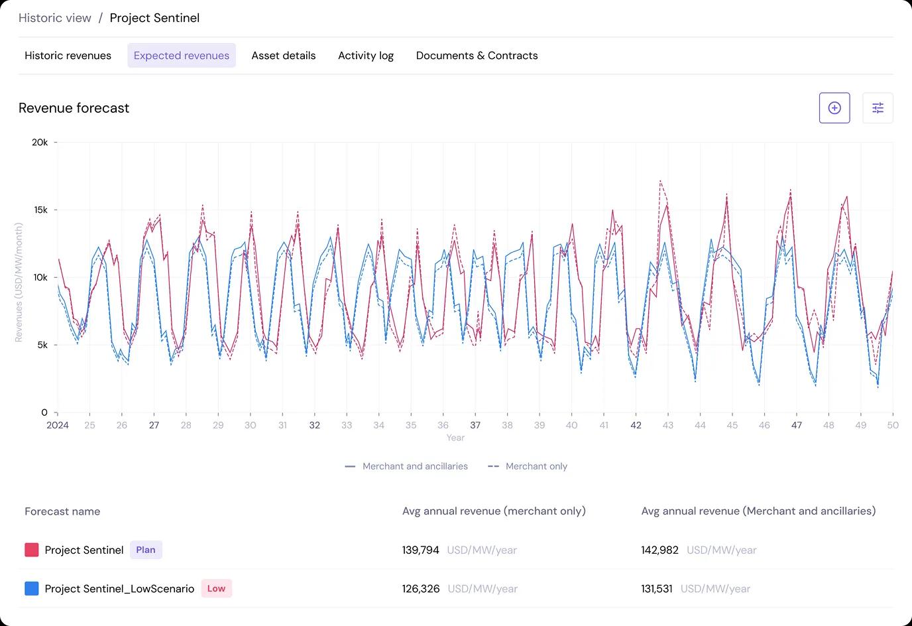912x626 pixels.
Task: Click the red Project Sentinel color swatch
Action: [x=31, y=550]
